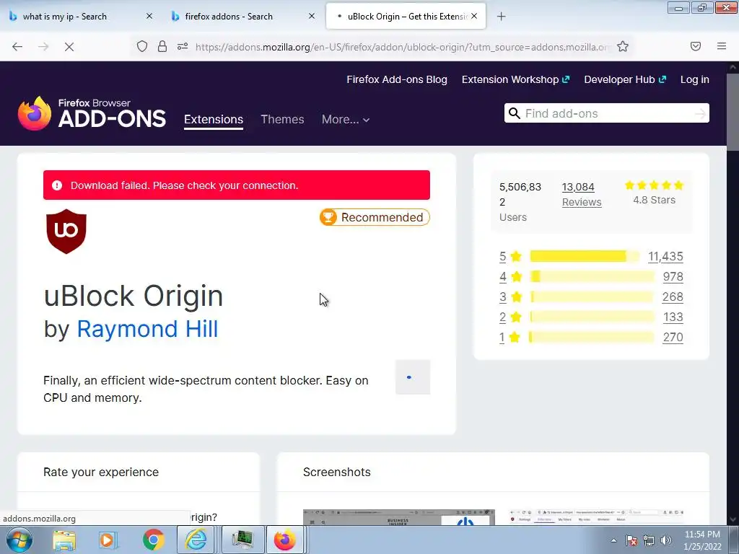
Task: Launch Windows Media Player from taskbar
Action: (x=107, y=540)
